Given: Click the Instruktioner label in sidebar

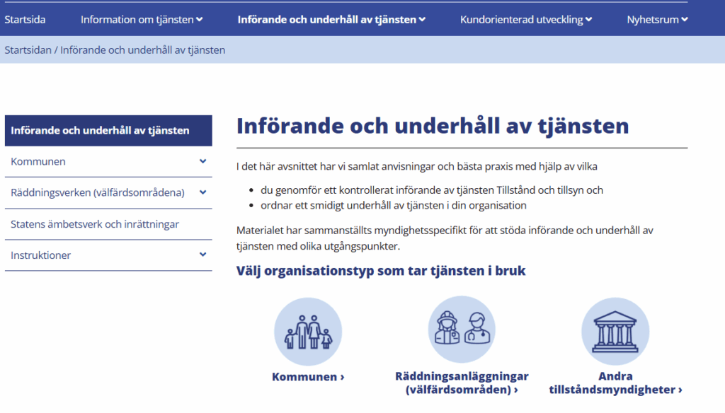Looking at the screenshot, I should click(x=41, y=255).
